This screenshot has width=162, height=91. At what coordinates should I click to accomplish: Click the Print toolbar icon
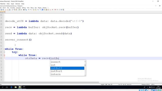coord(10,10)
